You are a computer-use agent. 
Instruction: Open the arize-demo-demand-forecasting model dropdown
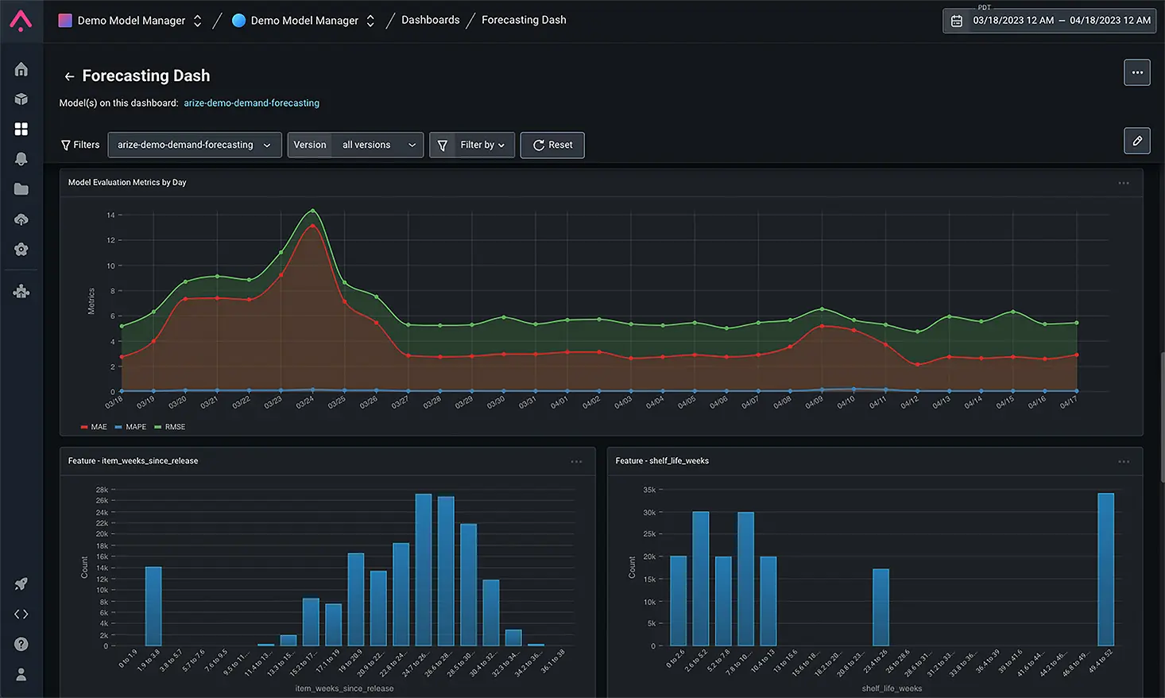click(x=195, y=145)
